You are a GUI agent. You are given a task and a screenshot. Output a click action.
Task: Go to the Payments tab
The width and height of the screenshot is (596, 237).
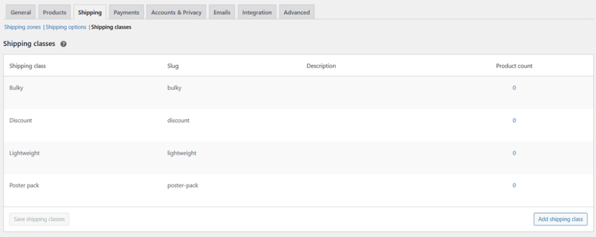click(126, 12)
